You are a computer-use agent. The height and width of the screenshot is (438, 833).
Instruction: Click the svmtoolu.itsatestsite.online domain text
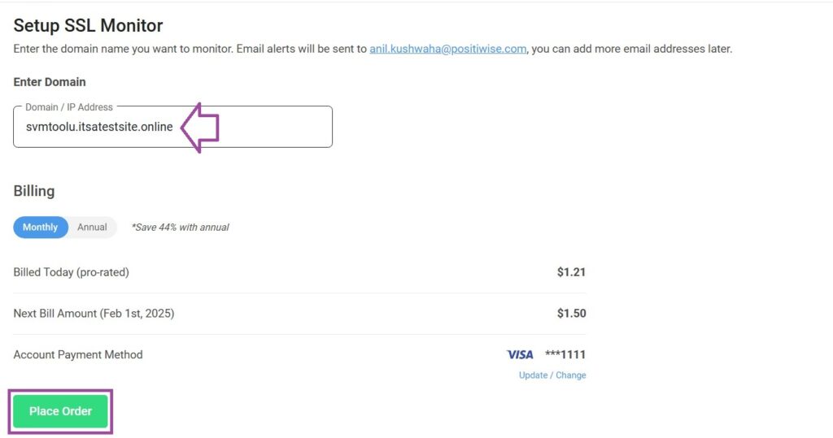[x=99, y=127]
